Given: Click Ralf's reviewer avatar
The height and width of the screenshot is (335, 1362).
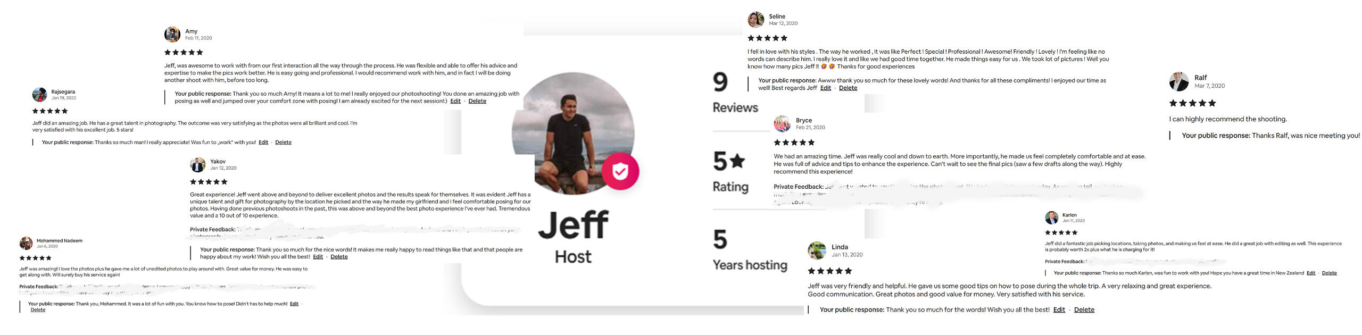Looking at the screenshot, I should point(1179,81).
